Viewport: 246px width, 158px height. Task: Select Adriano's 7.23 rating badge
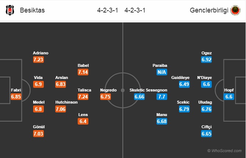pos(38,60)
